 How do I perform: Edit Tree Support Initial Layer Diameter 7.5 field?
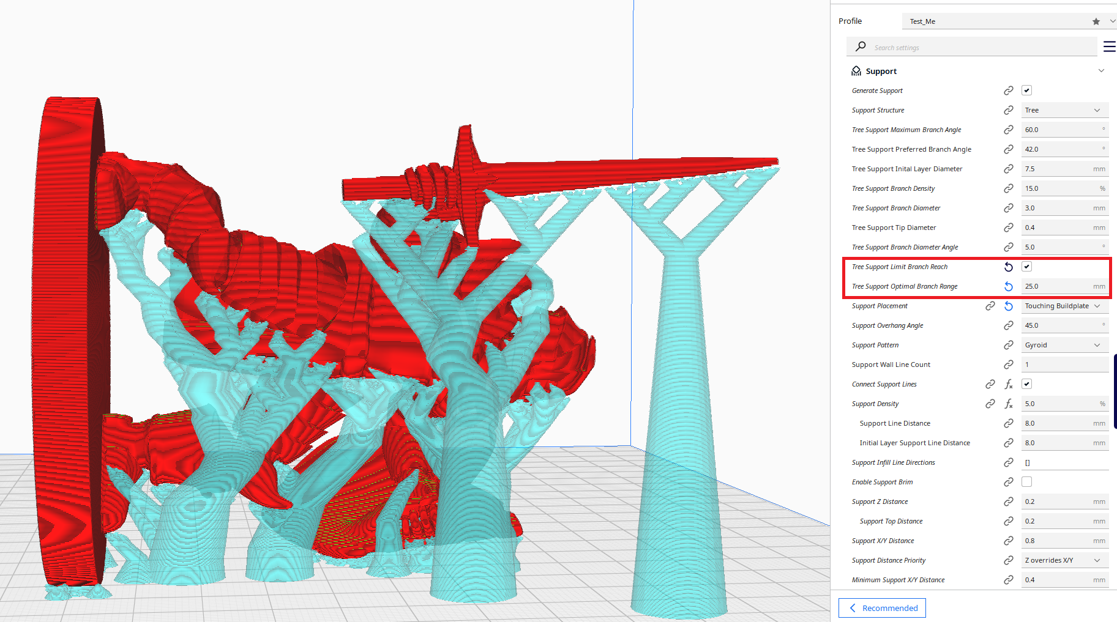pyautogui.click(x=1065, y=169)
